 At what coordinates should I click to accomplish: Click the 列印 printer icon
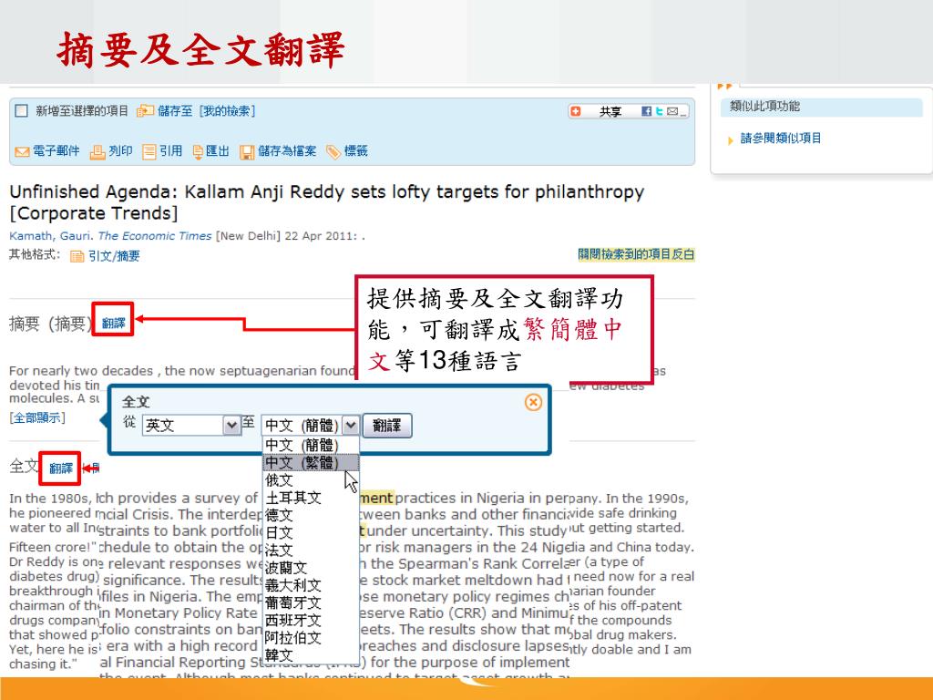pyautogui.click(x=97, y=152)
